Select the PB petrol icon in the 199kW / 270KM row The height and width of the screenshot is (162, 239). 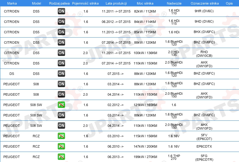point(61,156)
